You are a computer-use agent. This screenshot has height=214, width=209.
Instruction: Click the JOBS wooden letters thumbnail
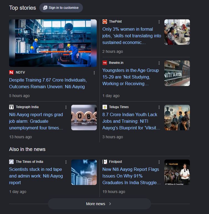pyautogui.click(x=84, y=118)
